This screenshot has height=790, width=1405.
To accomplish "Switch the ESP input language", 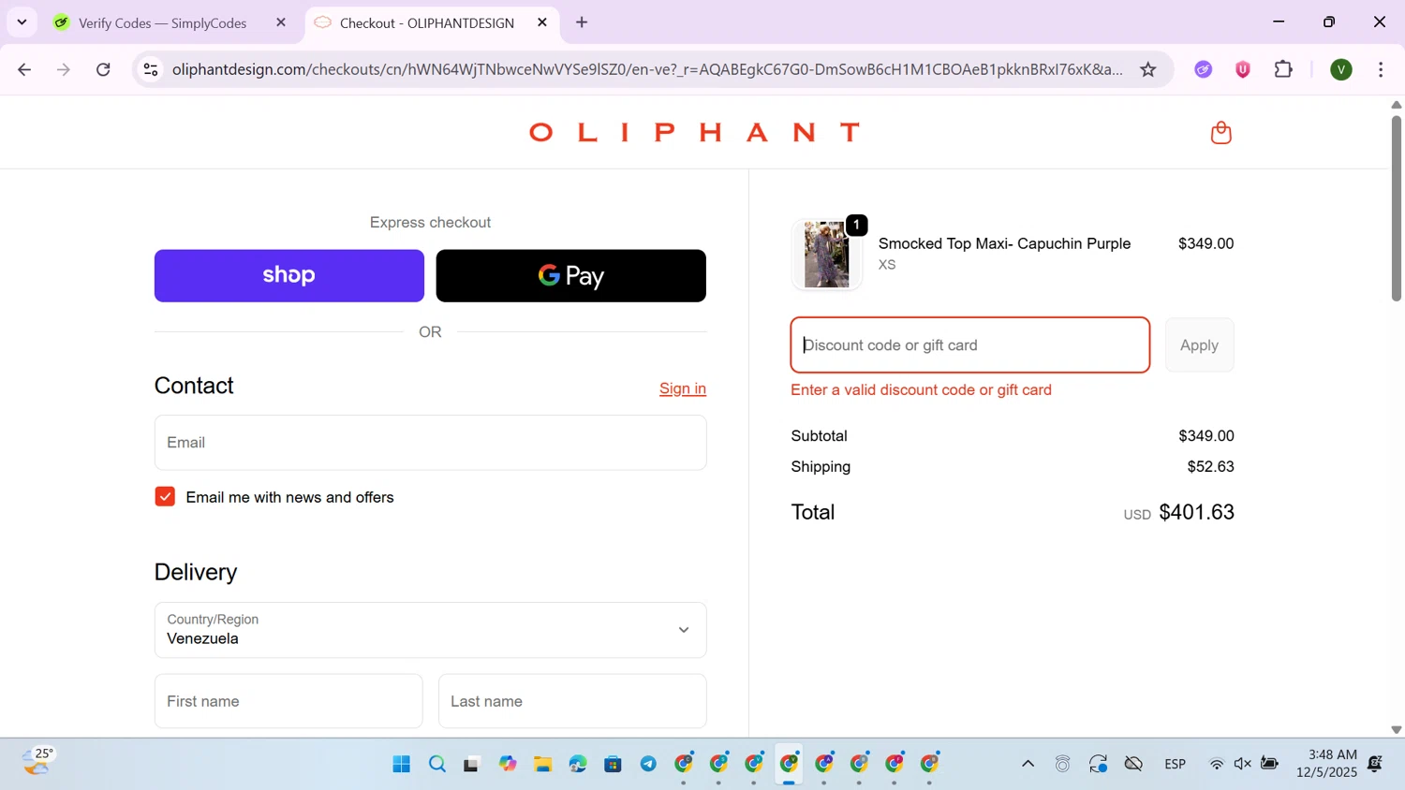I will [x=1176, y=764].
